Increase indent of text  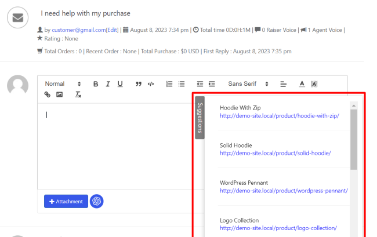[212, 84]
